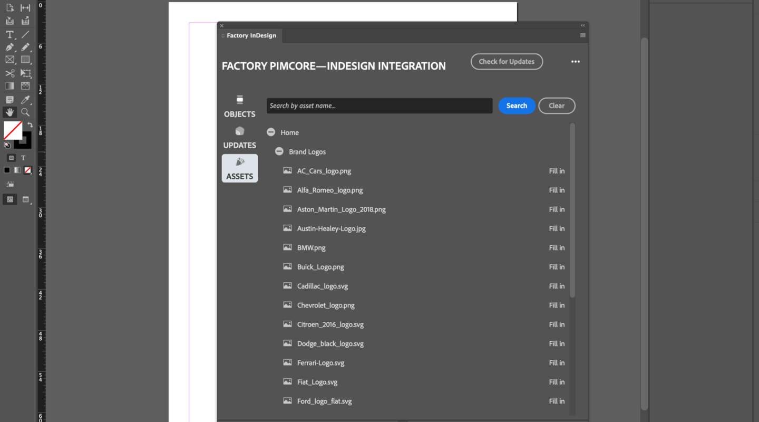Select Buick_Logo.png file
759x422 pixels.
click(320, 267)
